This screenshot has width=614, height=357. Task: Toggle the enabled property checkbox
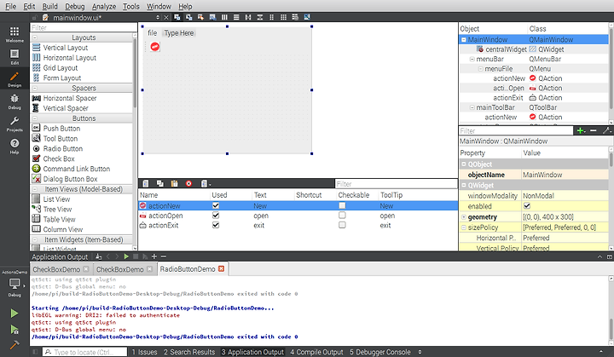point(527,206)
